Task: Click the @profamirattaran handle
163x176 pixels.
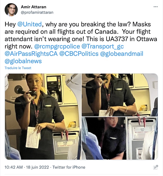Action: [37, 12]
